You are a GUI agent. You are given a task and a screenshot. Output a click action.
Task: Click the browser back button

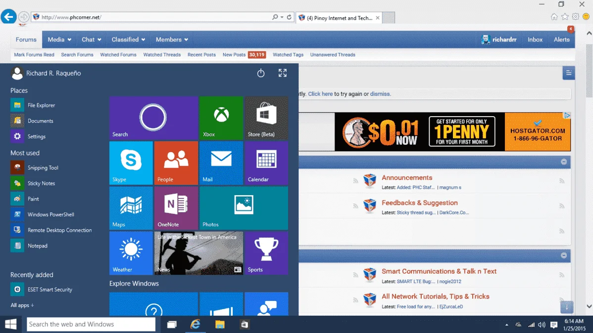tap(8, 17)
